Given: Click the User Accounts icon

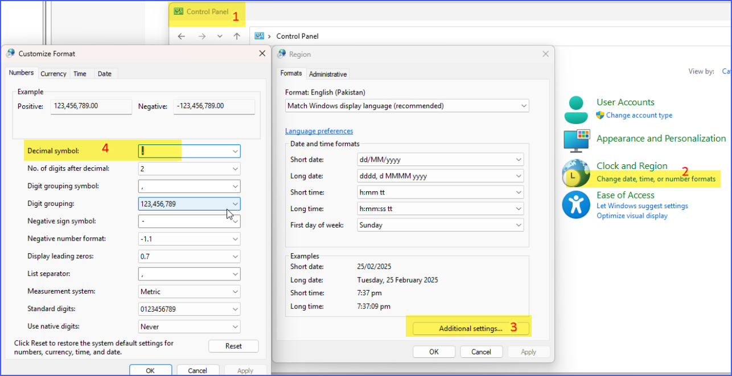Looking at the screenshot, I should [x=576, y=109].
